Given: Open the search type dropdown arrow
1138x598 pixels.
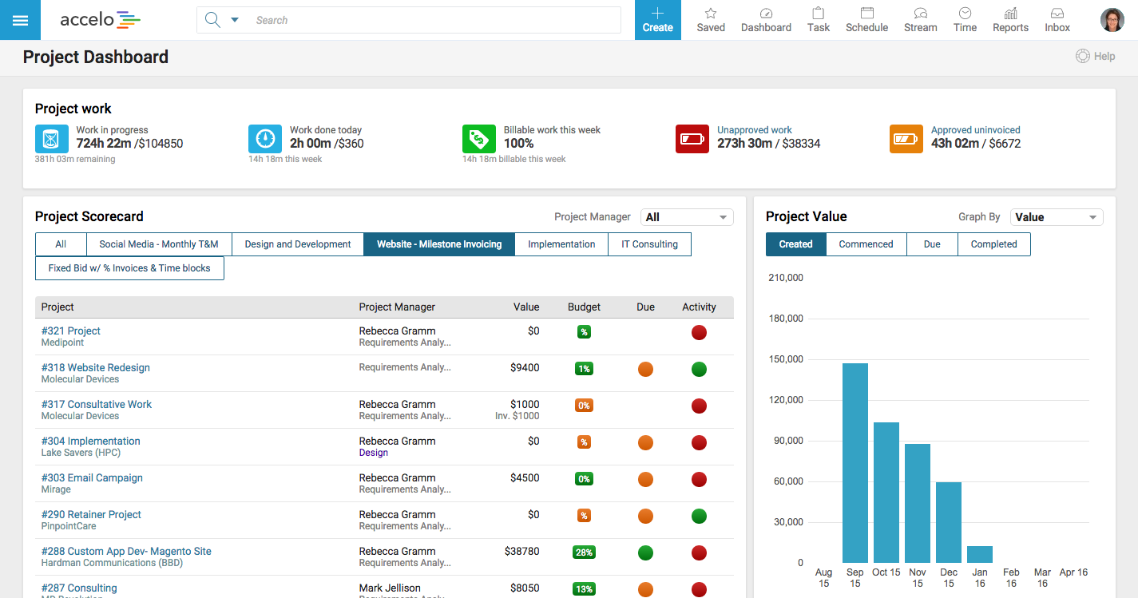Looking at the screenshot, I should pos(235,20).
